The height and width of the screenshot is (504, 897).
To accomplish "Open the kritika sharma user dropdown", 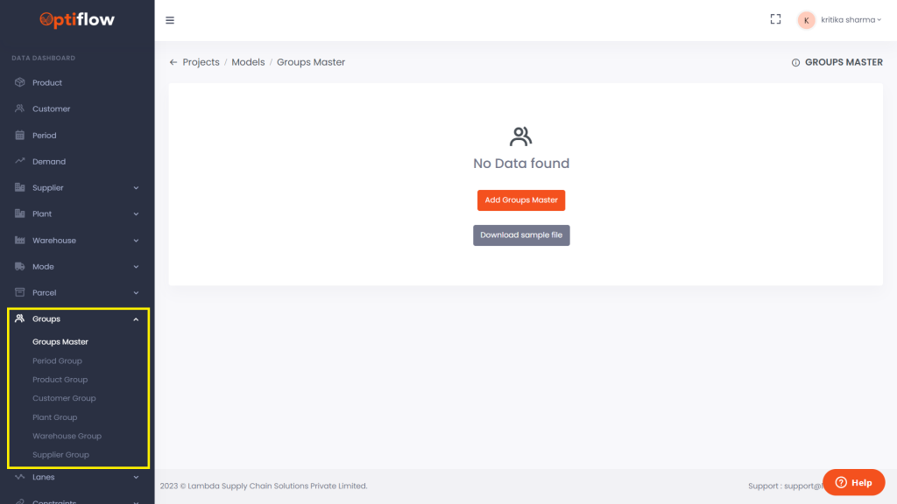I will [840, 20].
